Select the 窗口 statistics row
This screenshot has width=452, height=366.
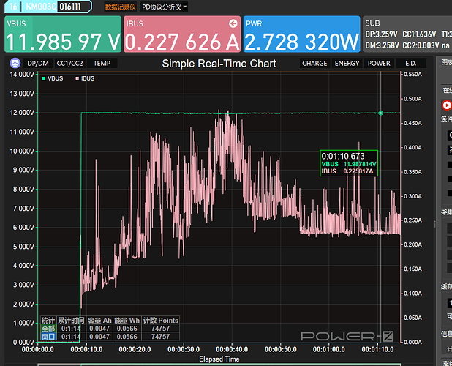pos(48,337)
